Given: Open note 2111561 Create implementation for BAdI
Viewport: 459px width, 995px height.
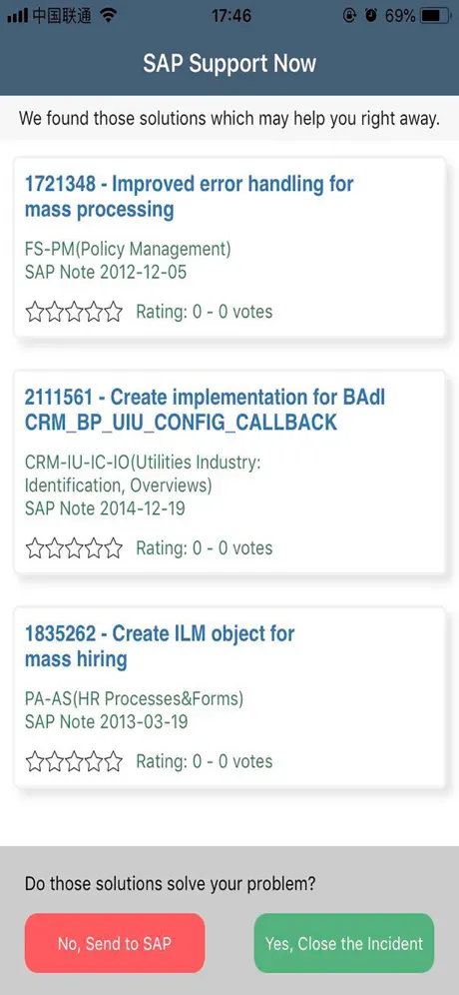Looking at the screenshot, I should (x=205, y=410).
